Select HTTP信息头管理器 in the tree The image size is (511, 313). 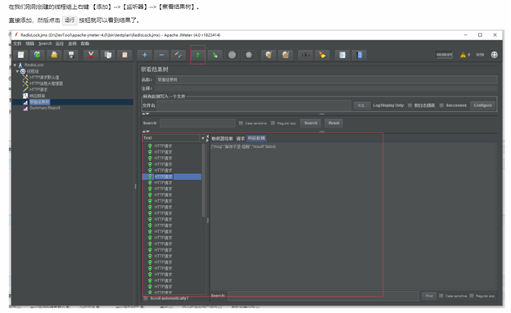(46, 83)
